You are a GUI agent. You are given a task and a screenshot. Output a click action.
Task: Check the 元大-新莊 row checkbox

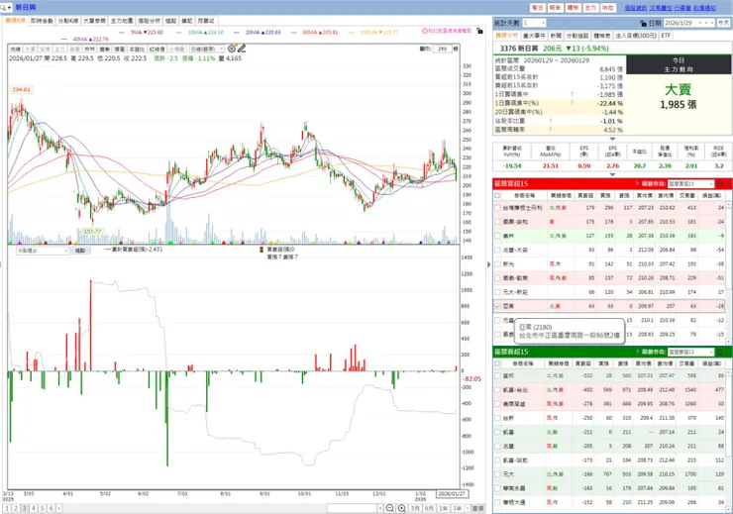point(497,292)
